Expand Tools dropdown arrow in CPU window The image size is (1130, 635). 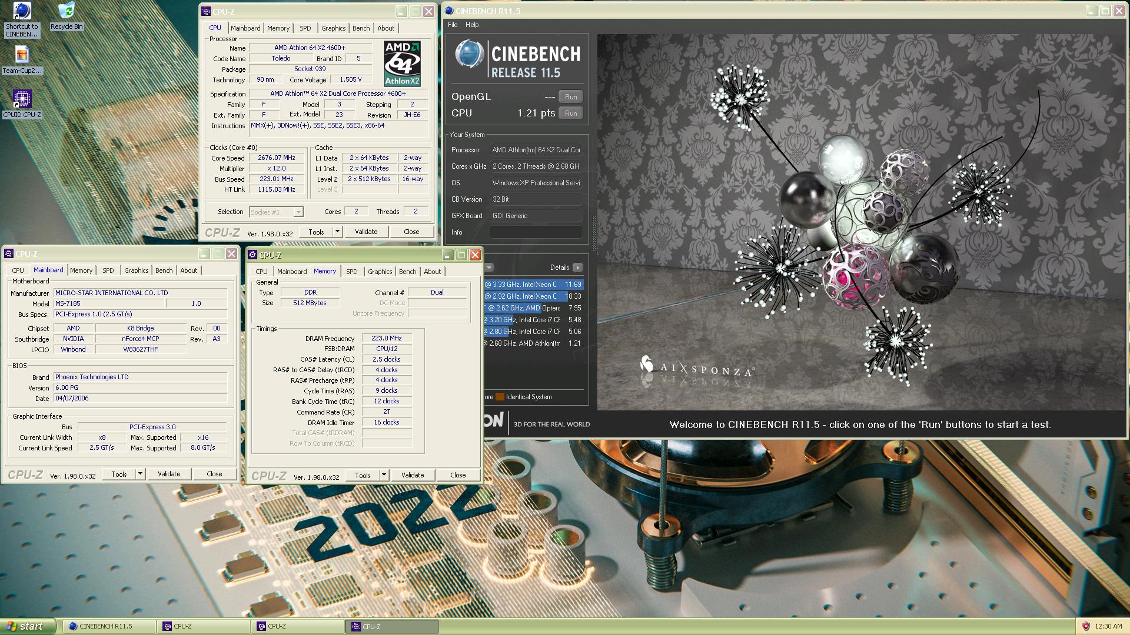click(x=337, y=232)
